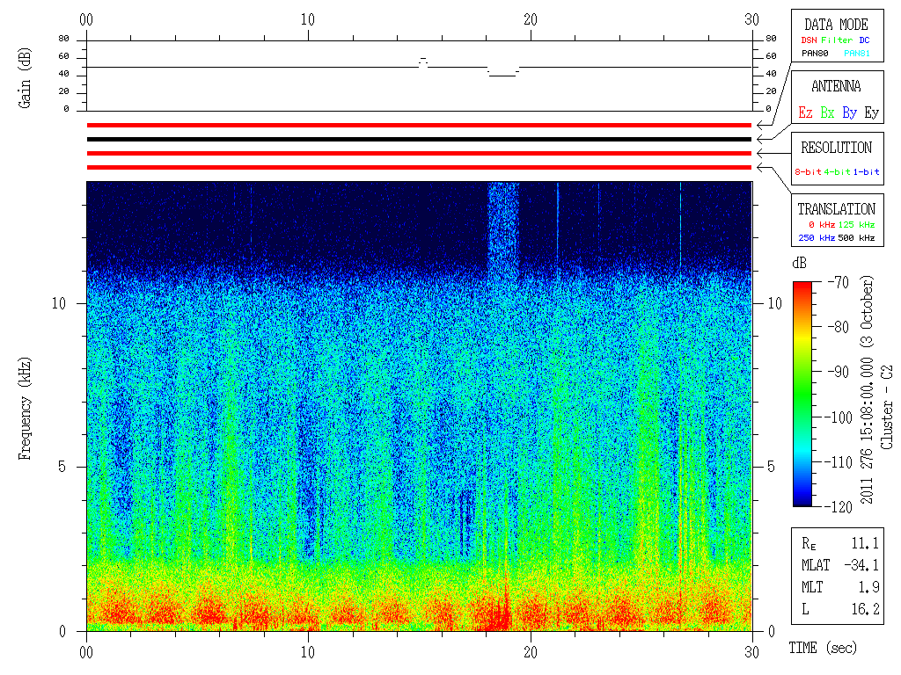
Task: Click the dB label above the colorbar
Action: click(799, 263)
